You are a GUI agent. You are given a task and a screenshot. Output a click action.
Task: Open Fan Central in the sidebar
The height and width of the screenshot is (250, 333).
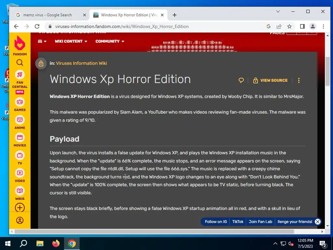coord(20,82)
